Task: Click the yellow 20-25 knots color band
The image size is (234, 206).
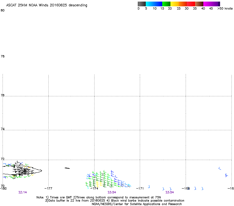Action: point(175,4)
